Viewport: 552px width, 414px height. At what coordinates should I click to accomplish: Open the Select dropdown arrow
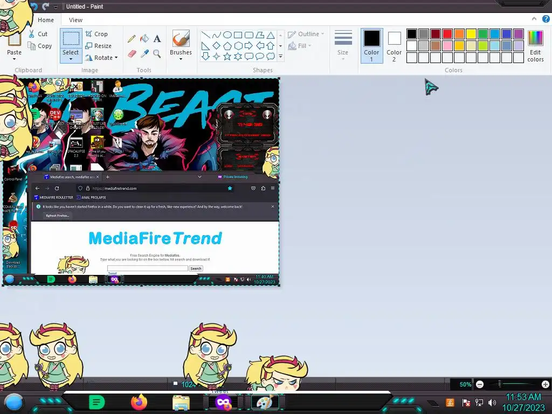click(x=71, y=59)
